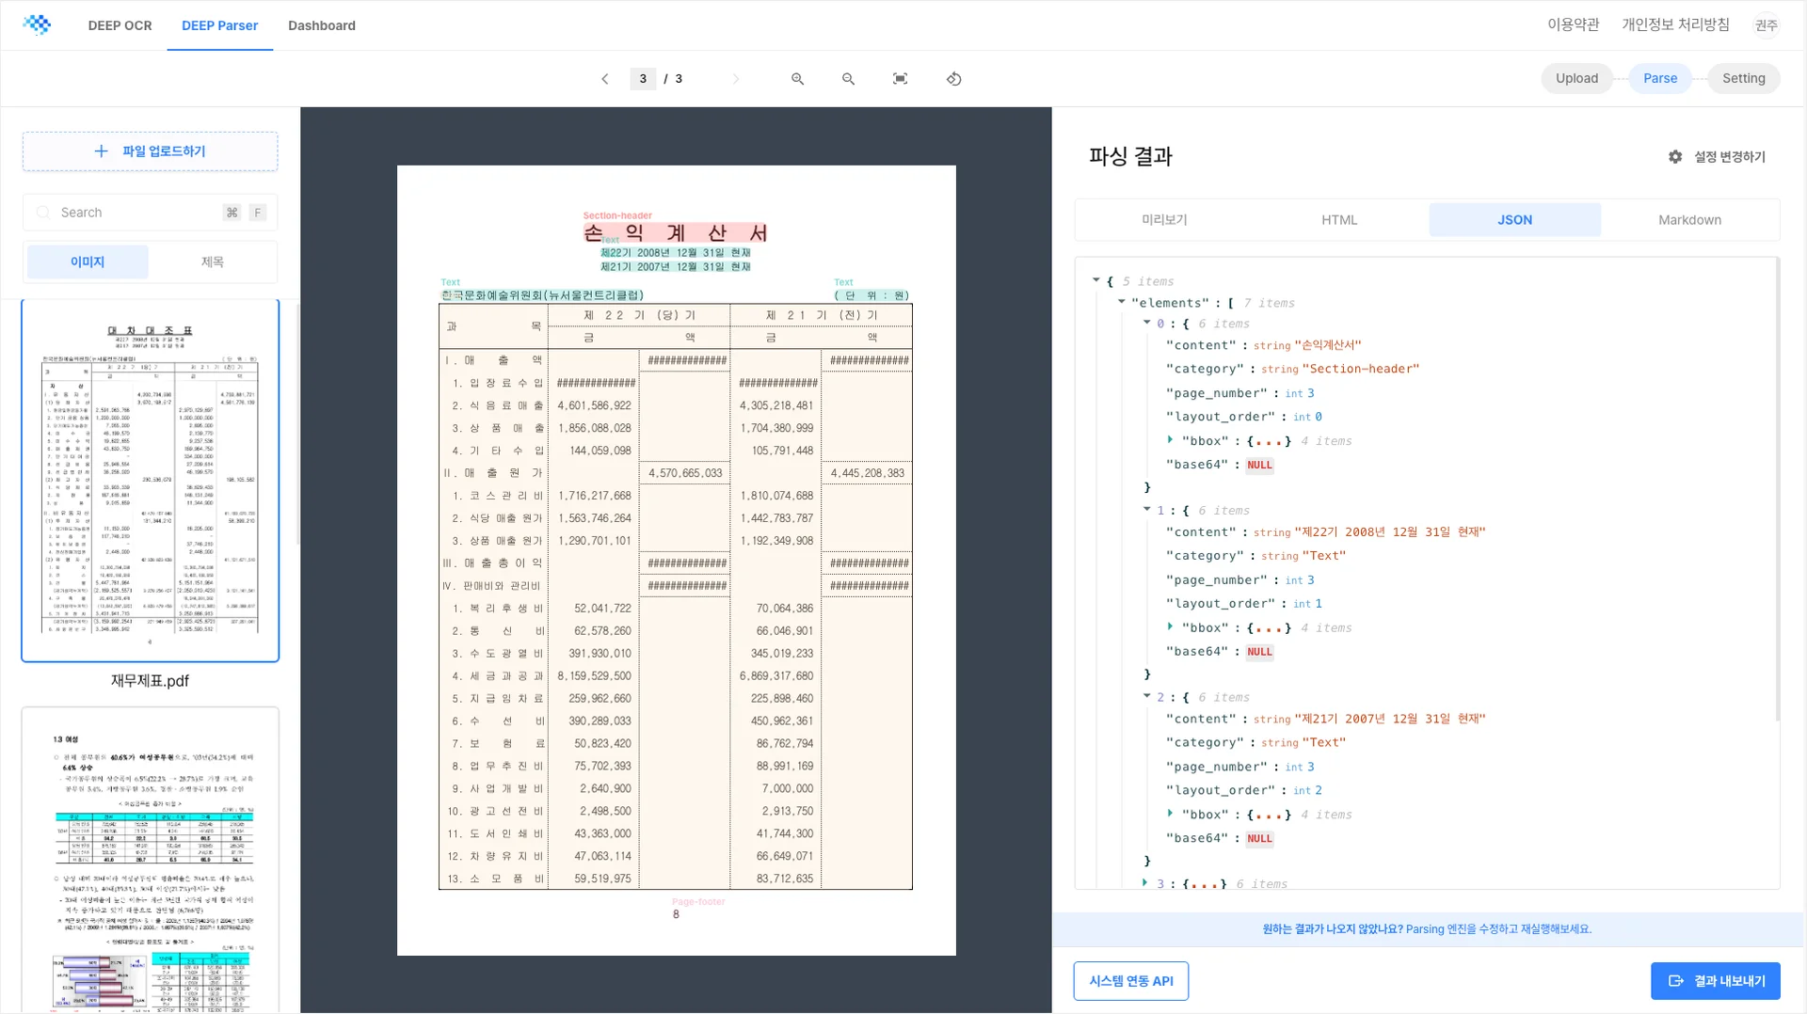Rotate the document preview
The width and height of the screenshot is (1807, 1014).
pyautogui.click(x=953, y=78)
